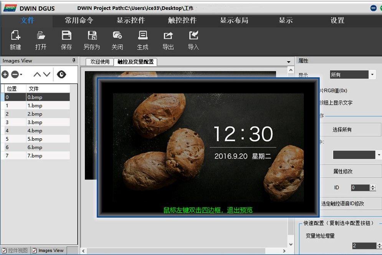Open a project with the 打开 icon

tap(41, 35)
